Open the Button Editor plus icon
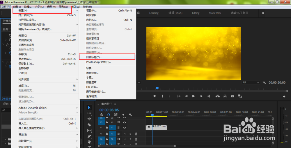This screenshot has width=291, height=148. [x=284, y=96]
